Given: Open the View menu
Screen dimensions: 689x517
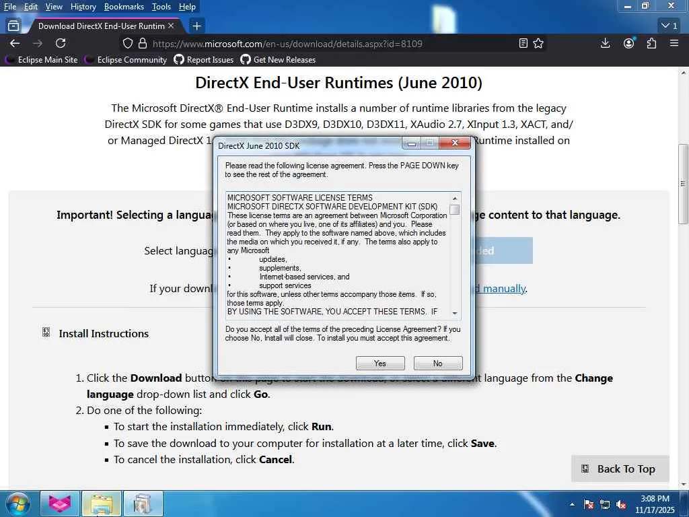Looking at the screenshot, I should [x=54, y=7].
